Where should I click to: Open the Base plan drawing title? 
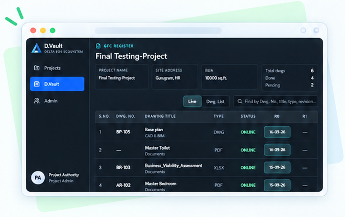(x=154, y=130)
